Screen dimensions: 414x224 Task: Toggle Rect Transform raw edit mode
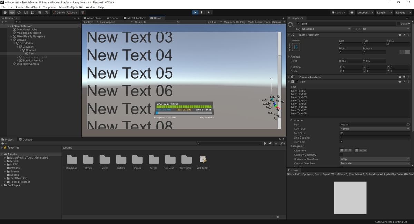click(x=407, y=52)
